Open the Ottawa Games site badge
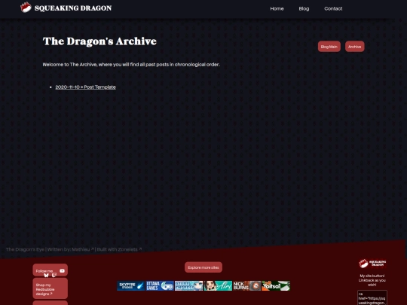407x305 pixels. point(160,286)
